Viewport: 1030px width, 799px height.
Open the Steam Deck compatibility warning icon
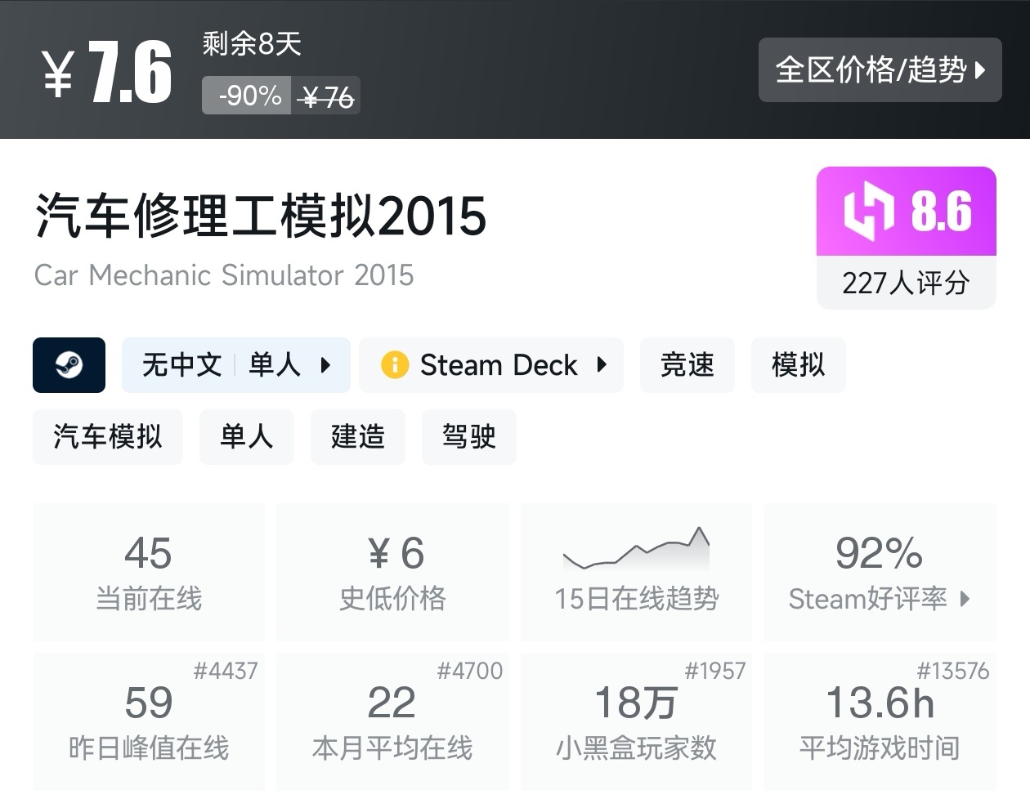395,365
